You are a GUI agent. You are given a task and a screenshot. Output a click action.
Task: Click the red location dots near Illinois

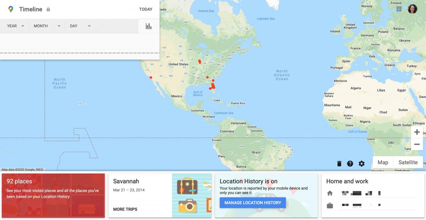[x=200, y=62]
